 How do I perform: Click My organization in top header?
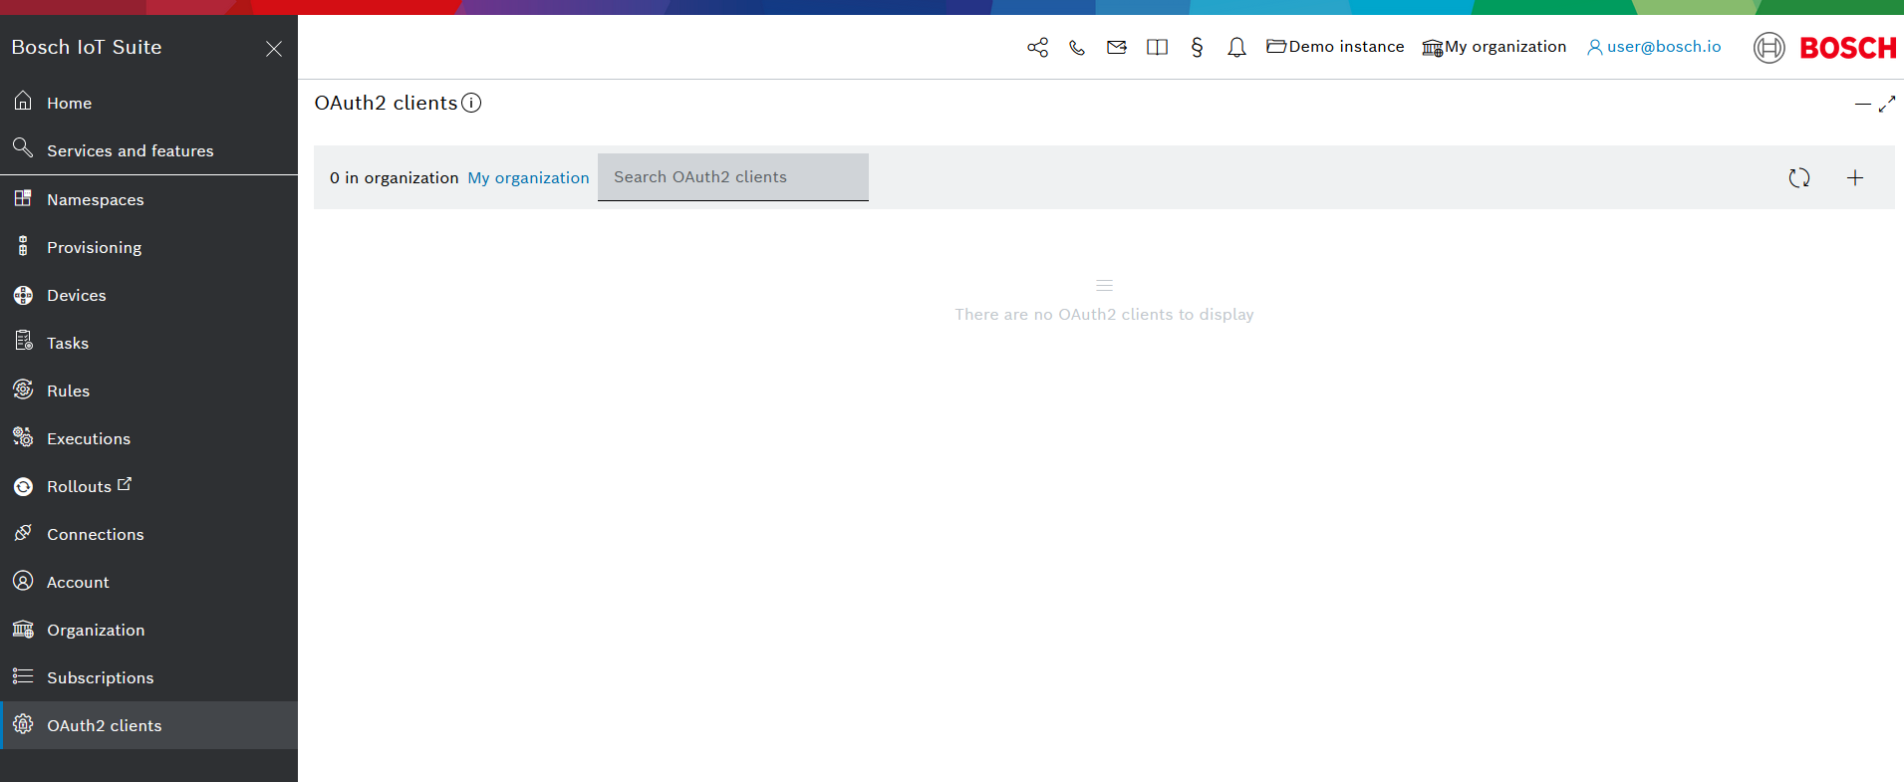(x=1494, y=47)
